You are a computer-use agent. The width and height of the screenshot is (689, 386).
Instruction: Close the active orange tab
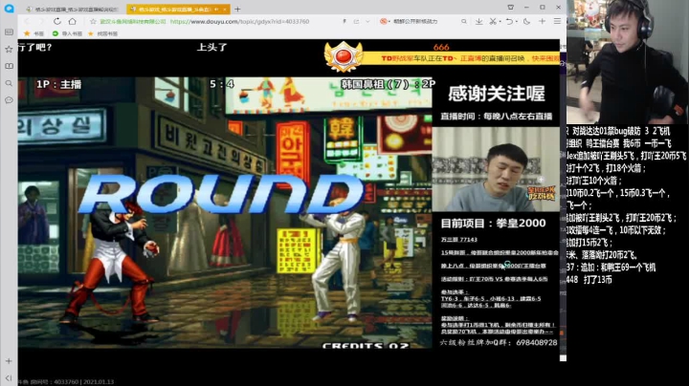tap(225, 9)
